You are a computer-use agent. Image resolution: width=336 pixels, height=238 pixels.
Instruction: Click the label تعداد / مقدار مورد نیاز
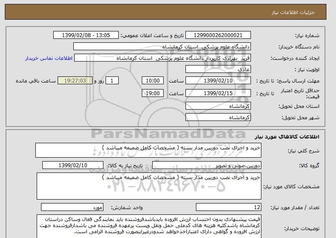pyautogui.click(x=295, y=207)
